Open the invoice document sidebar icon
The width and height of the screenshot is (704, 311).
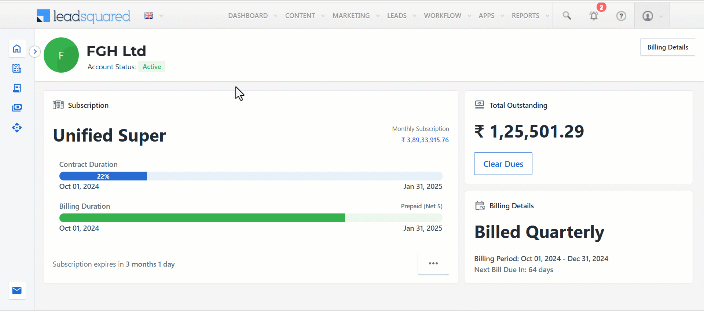pyautogui.click(x=17, y=88)
